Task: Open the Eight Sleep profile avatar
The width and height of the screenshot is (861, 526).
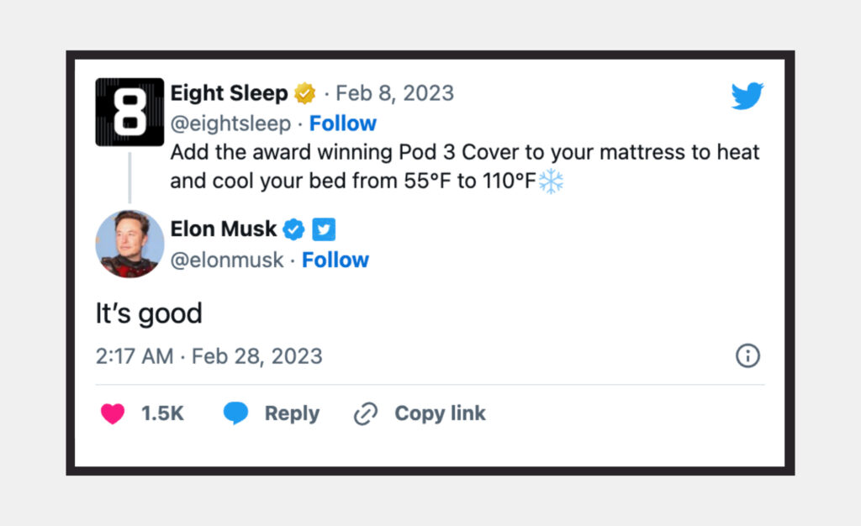Action: click(x=129, y=113)
